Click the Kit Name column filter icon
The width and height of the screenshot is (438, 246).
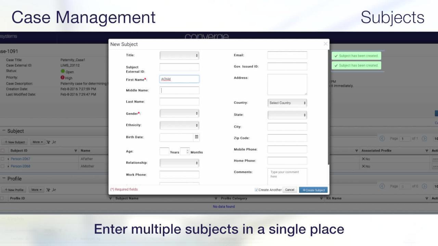coord(427,199)
